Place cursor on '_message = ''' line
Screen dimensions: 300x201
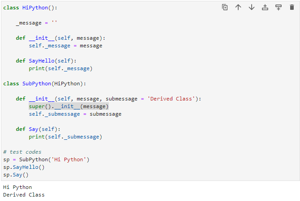(36, 23)
